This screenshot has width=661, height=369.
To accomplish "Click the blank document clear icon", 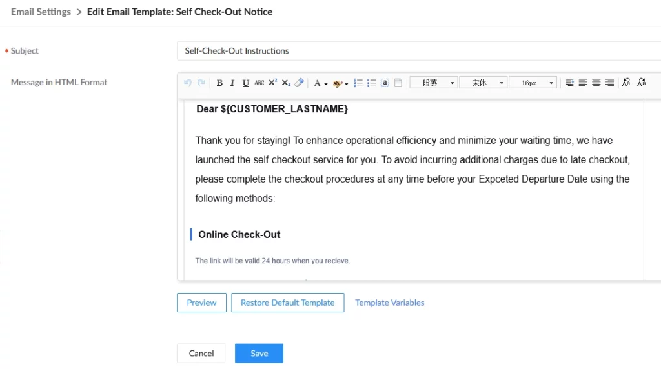I will coord(398,83).
